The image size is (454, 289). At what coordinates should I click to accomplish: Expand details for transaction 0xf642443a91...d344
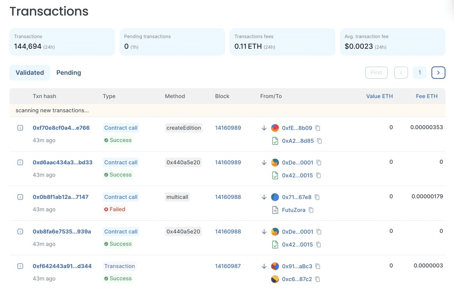tap(20, 266)
